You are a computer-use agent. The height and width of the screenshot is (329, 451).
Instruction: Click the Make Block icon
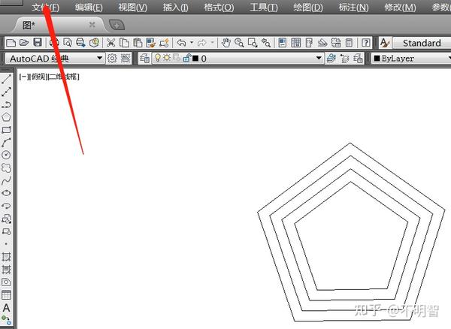6,231
